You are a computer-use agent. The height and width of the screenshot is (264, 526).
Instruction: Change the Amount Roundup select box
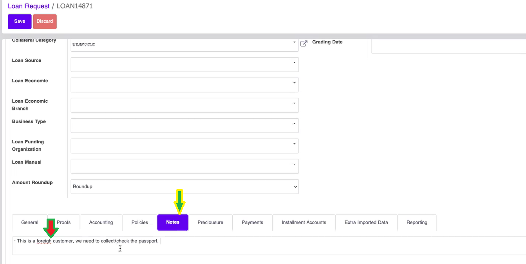tap(184, 186)
